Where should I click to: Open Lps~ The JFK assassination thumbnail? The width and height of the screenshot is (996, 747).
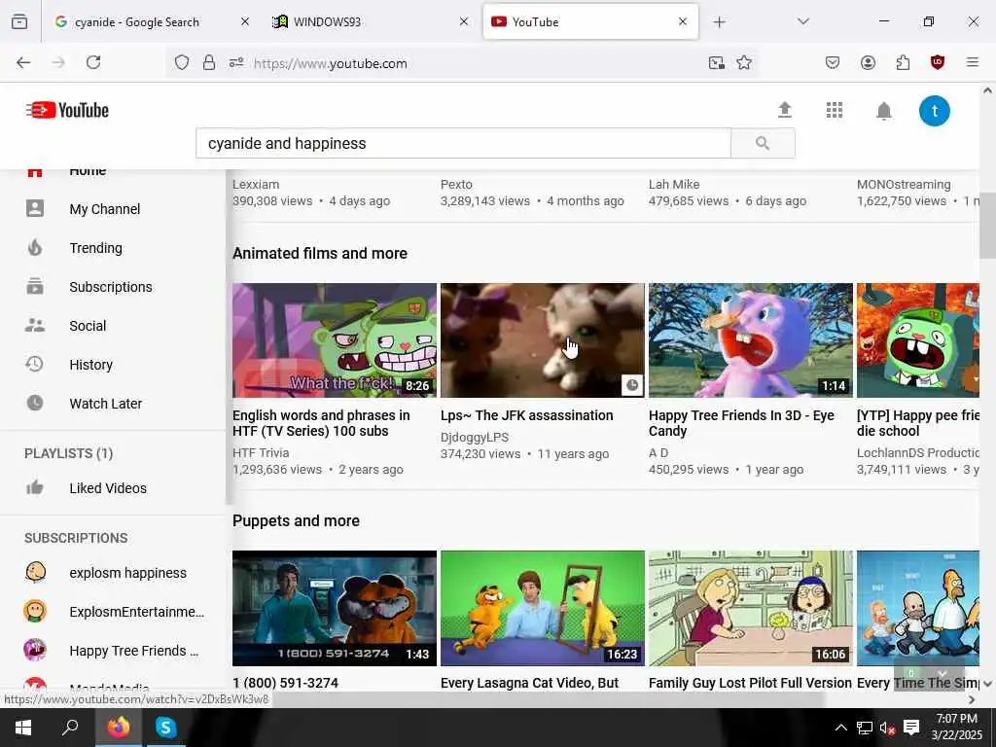coord(543,340)
